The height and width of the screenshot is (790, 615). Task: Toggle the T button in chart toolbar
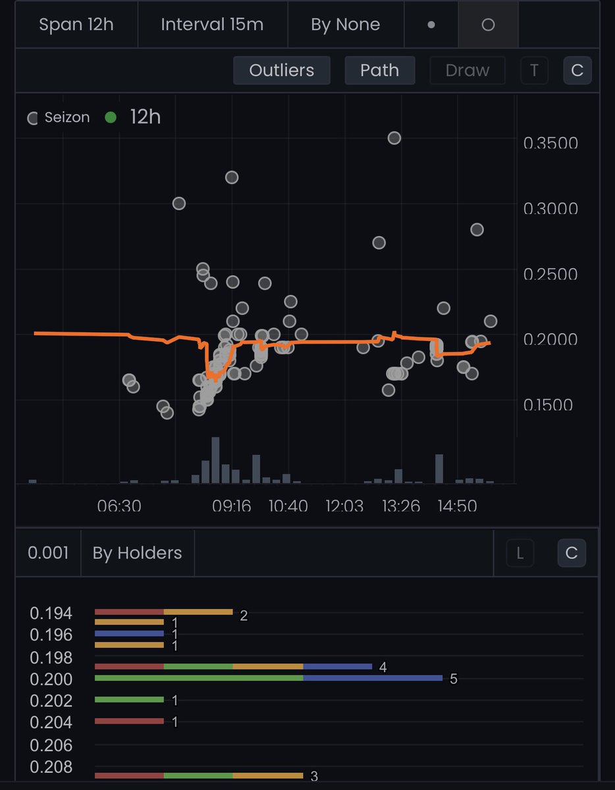click(535, 70)
